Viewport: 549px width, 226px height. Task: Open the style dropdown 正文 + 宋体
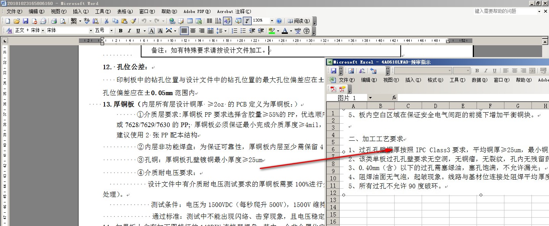43,30
